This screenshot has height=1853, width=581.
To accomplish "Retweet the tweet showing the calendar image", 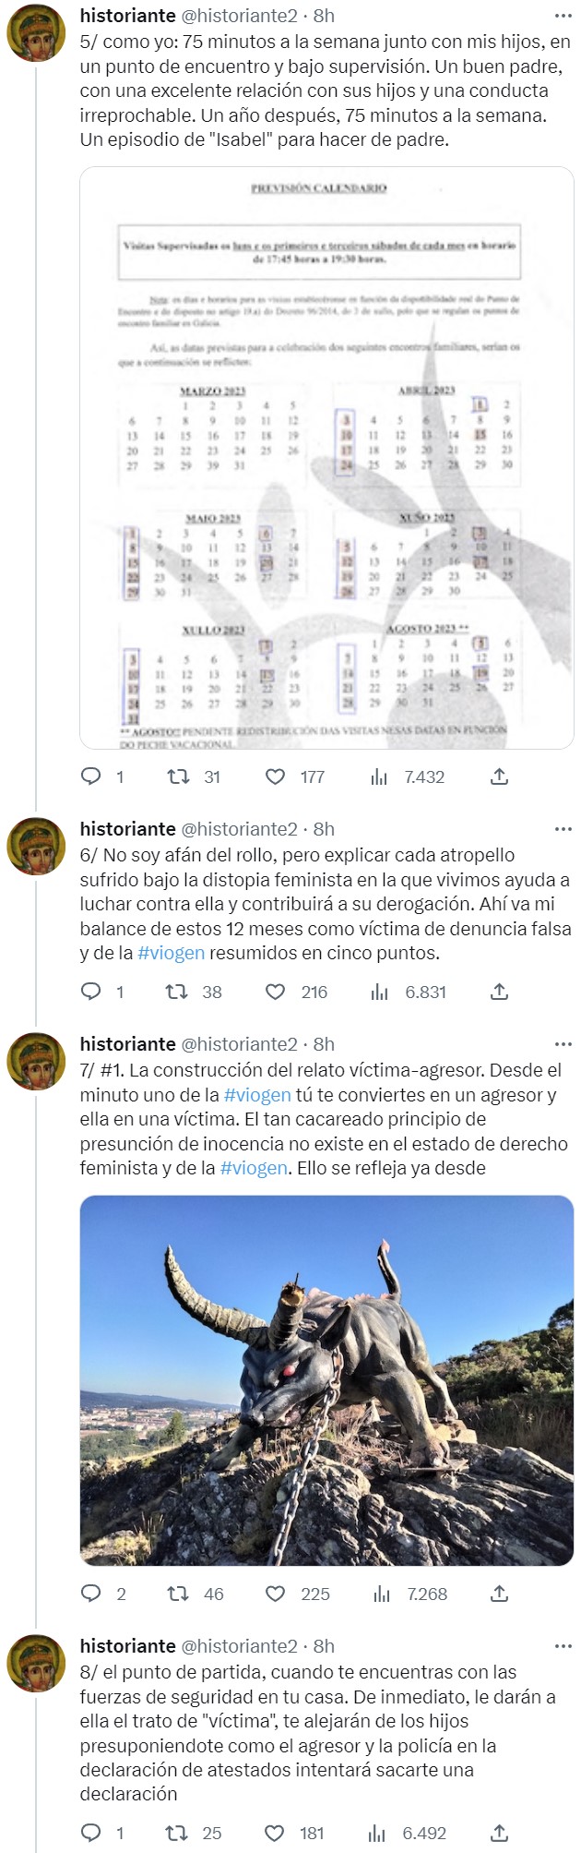I will [179, 776].
